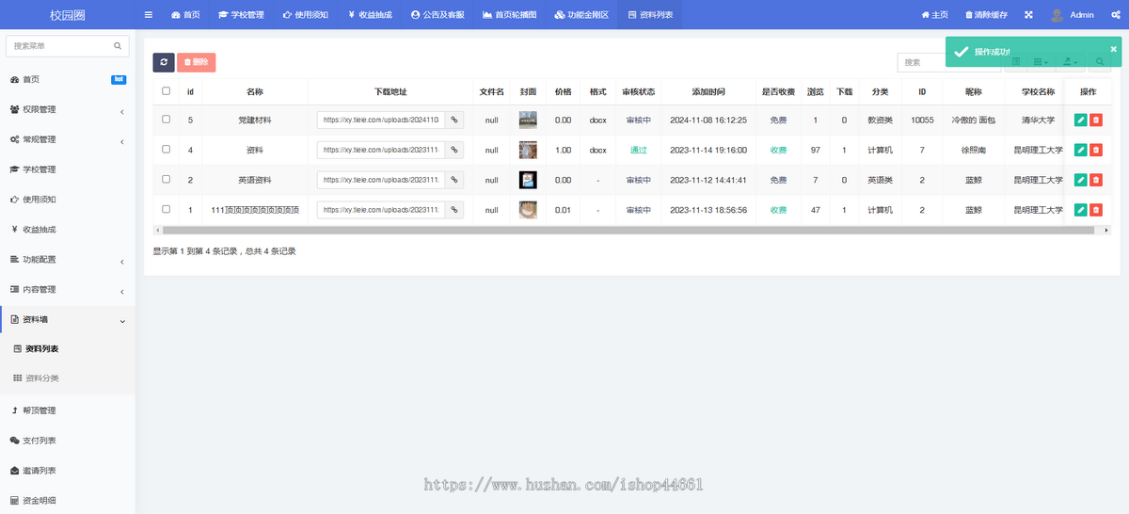Expand the 功能配置 sidebar menu
Viewport: 1129px width, 514px height.
pos(68,260)
